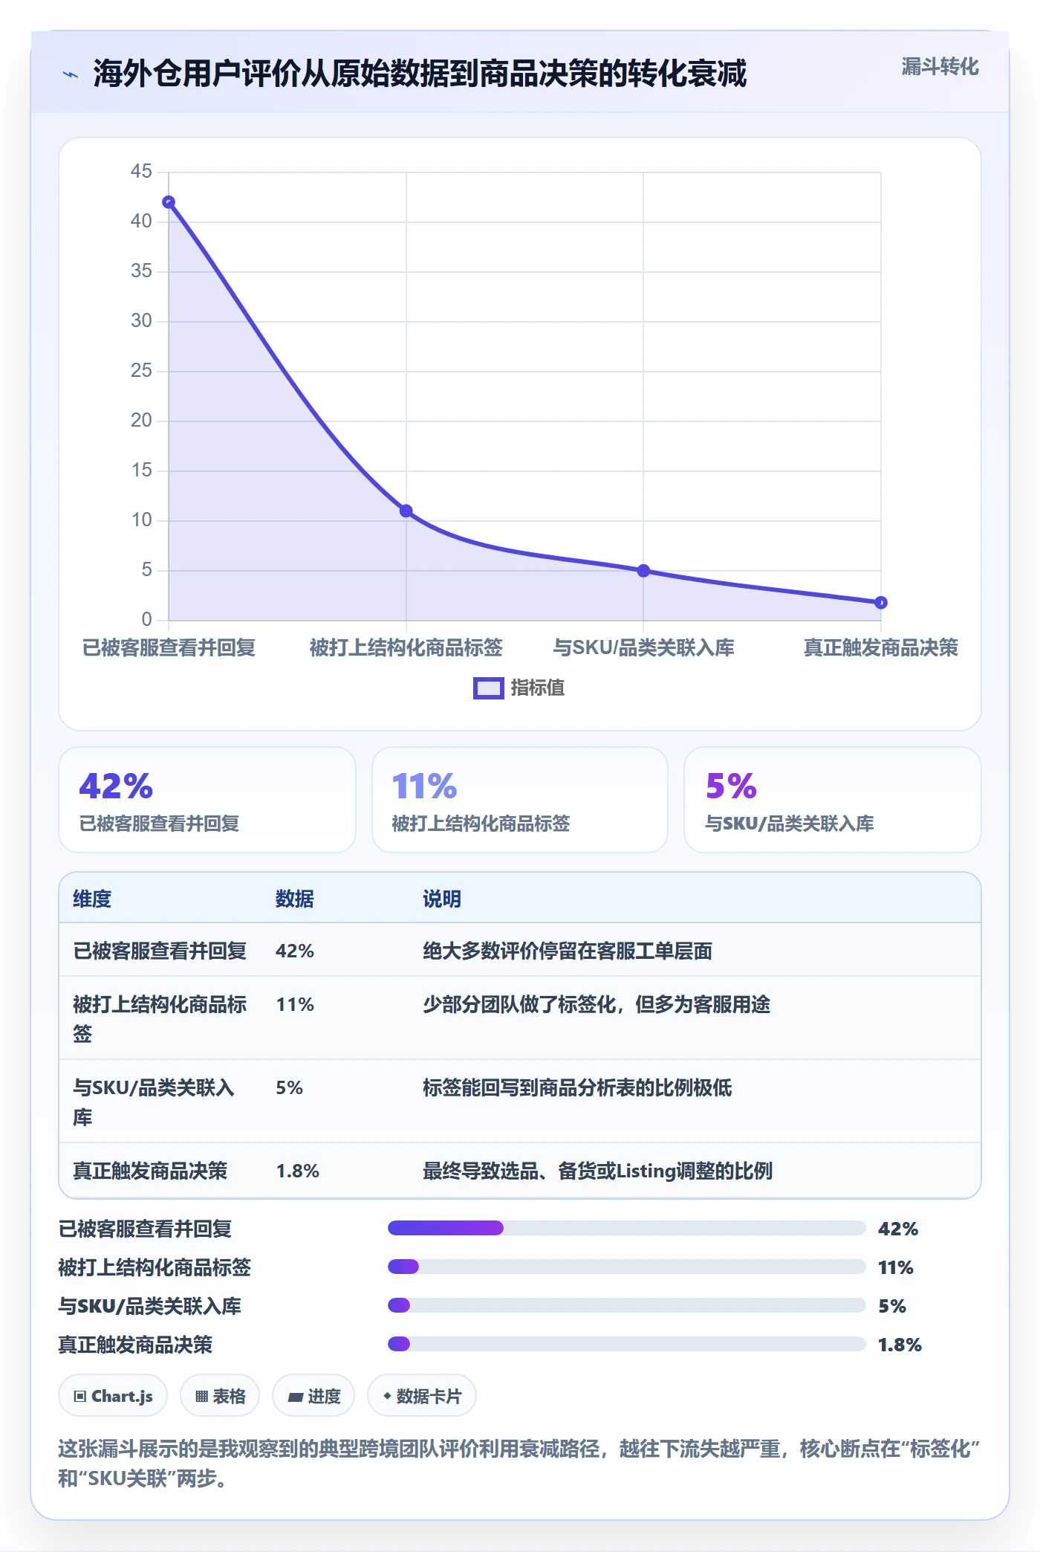Click the 表格 tag
Screen dimensions: 1040x1552
coord(220,1396)
